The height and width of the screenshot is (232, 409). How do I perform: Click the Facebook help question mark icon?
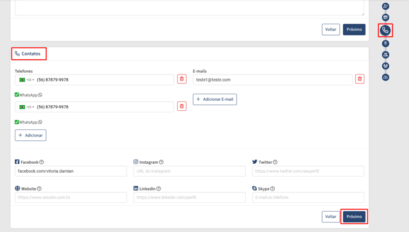[x=42, y=162]
